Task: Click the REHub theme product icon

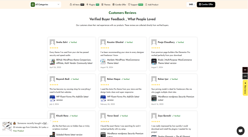Action: [52, 62]
